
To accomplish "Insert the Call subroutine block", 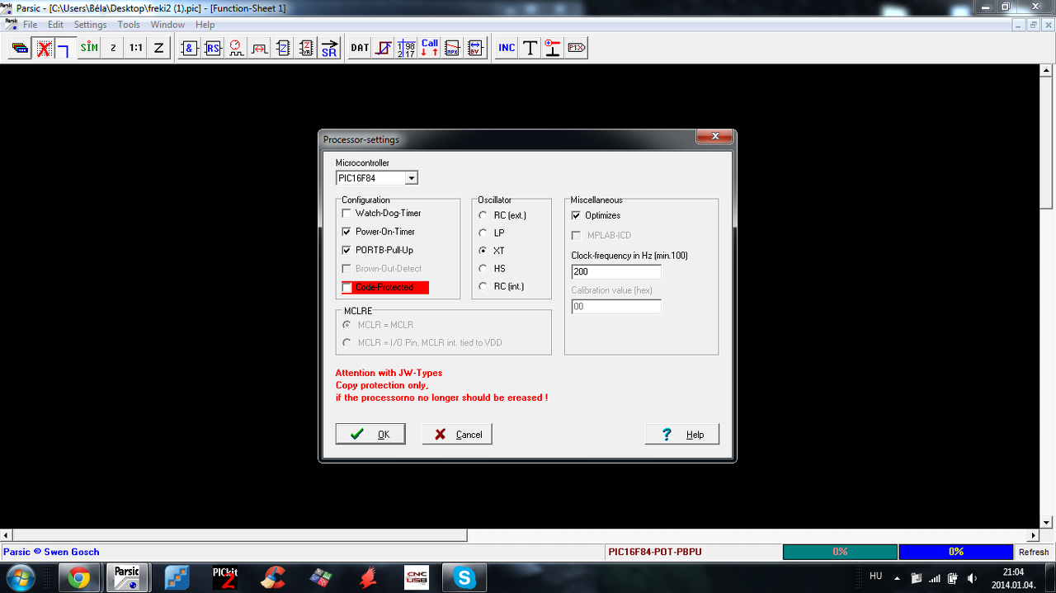I will point(430,48).
